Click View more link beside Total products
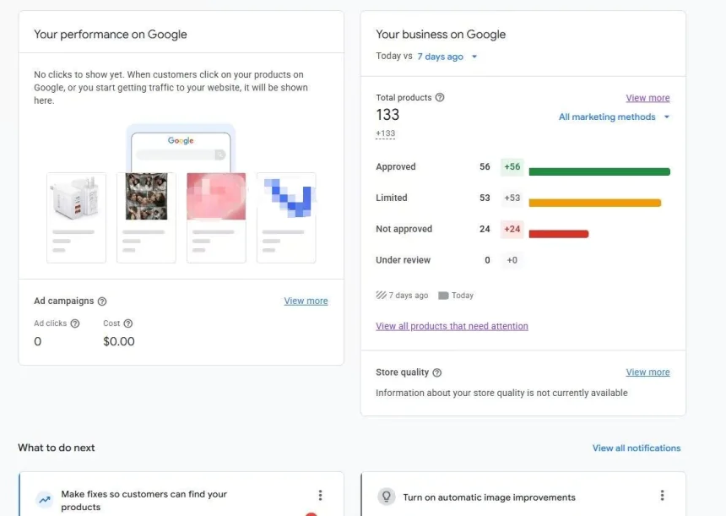726x516 pixels. 647,98
